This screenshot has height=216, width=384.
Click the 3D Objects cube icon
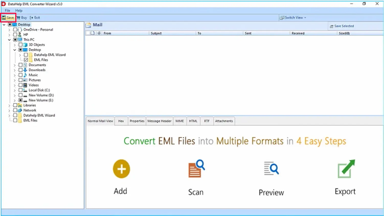click(25, 45)
